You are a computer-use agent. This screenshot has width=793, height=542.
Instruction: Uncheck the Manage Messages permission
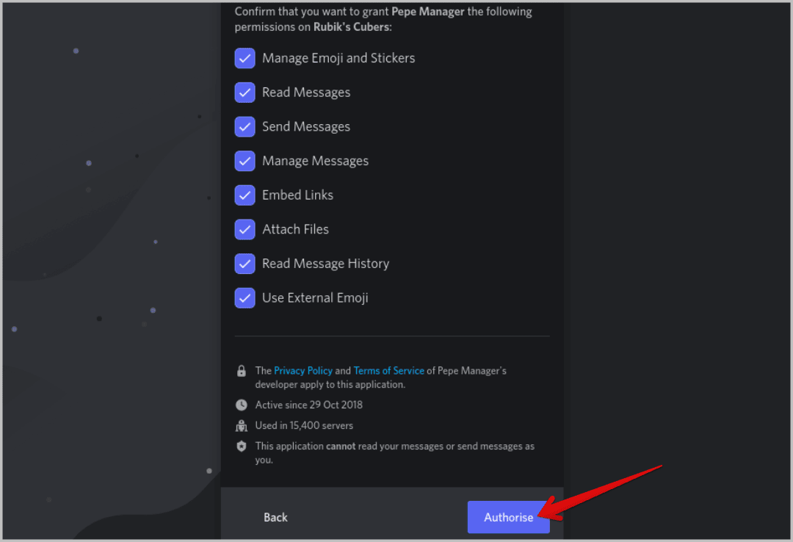pyautogui.click(x=245, y=161)
